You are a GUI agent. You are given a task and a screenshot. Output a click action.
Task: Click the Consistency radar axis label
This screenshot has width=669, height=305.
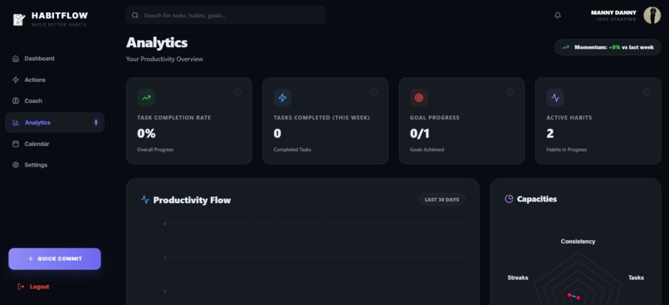[578, 241]
